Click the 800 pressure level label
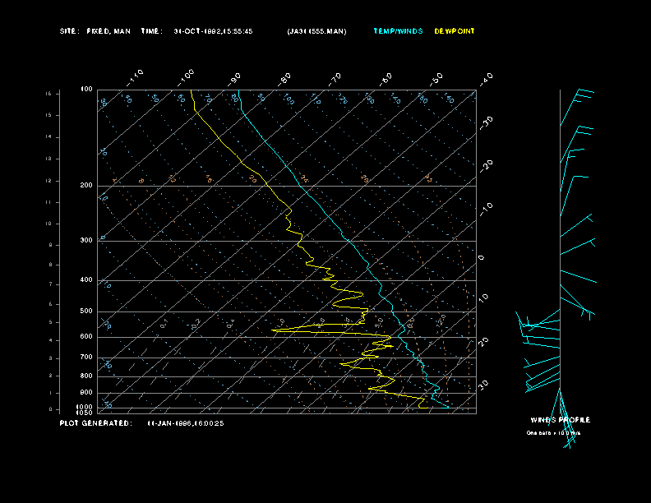This screenshot has height=503, width=651. [86, 376]
